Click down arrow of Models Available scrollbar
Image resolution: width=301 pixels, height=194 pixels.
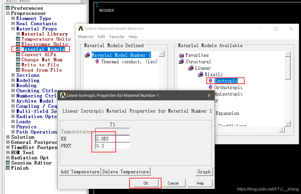pos(288,124)
